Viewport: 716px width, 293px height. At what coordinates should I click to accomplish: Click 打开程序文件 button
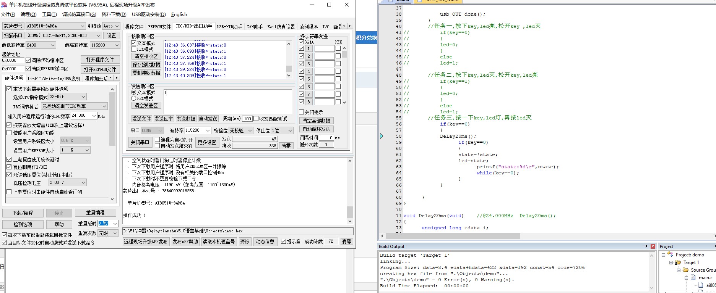tap(100, 60)
